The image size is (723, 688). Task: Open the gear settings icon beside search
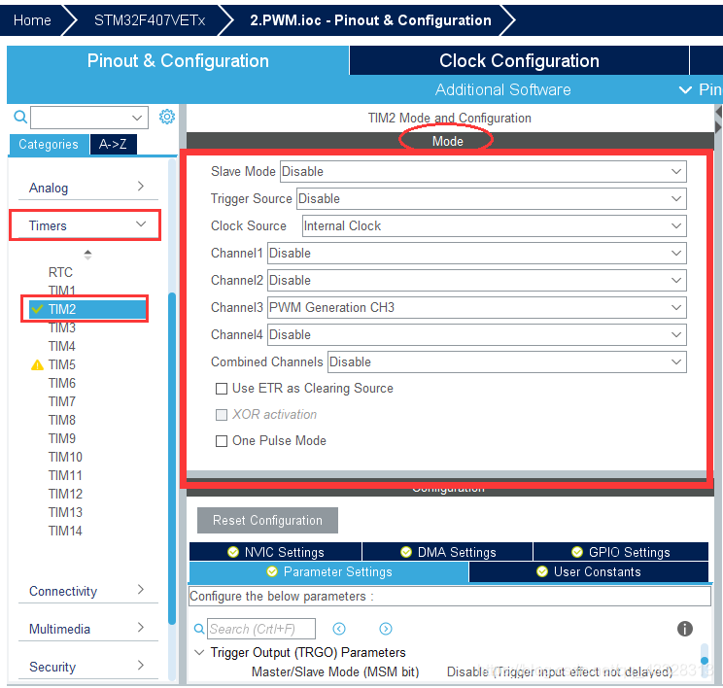coord(167,117)
